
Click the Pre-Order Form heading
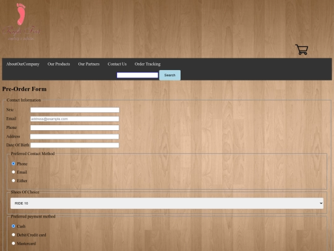(24, 89)
